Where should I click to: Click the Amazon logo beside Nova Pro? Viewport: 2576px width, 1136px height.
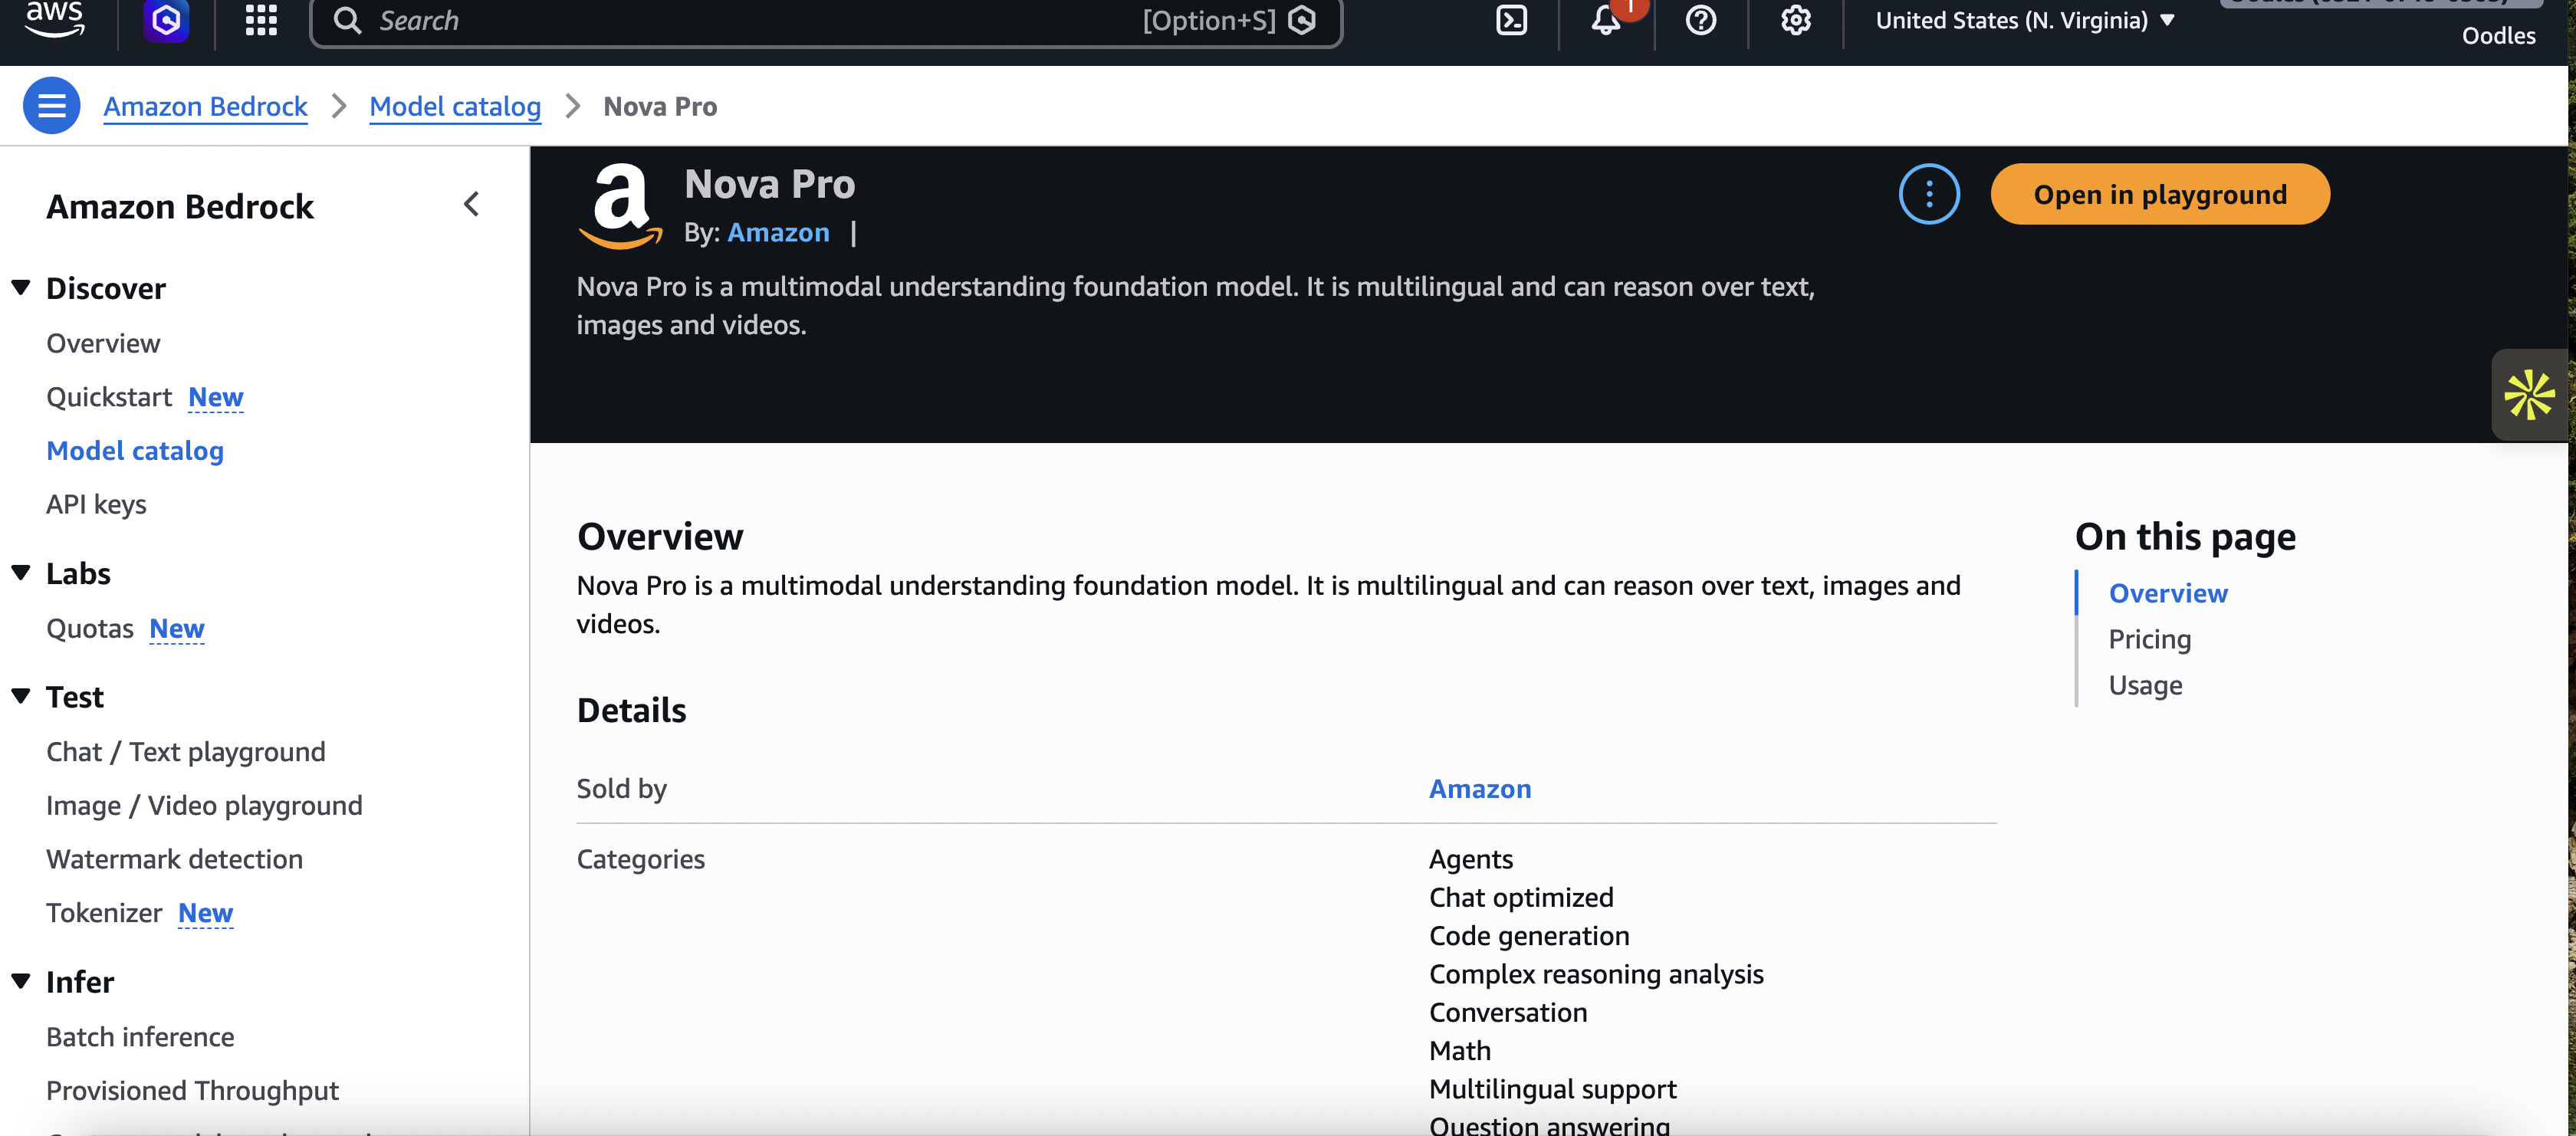click(x=620, y=206)
